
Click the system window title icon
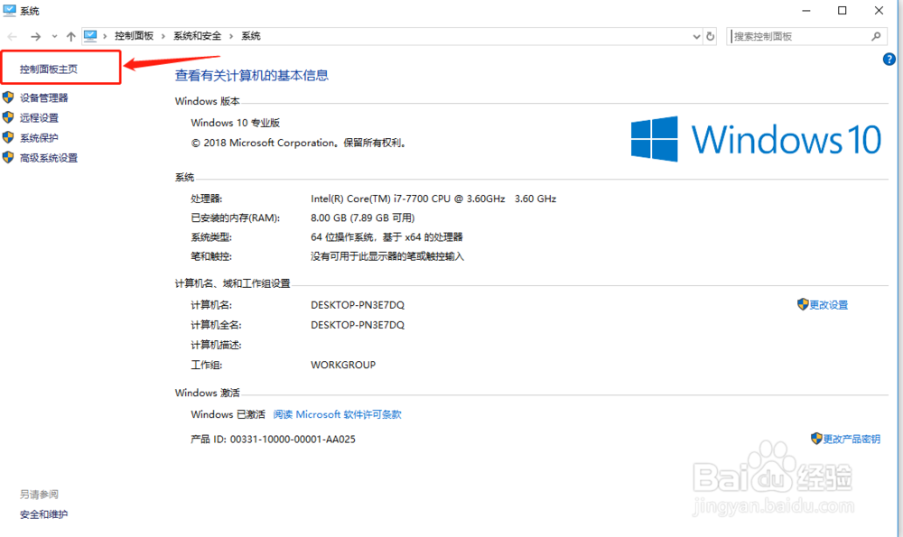(9, 10)
